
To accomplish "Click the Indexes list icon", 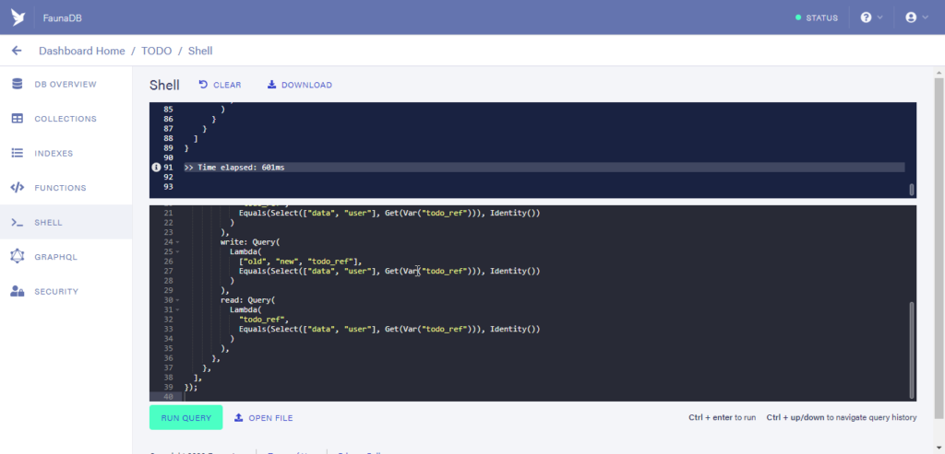I will pos(18,154).
